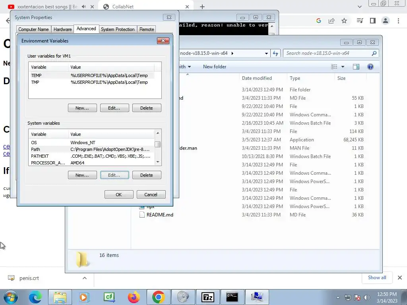Switch to Command Prompt taskbar icon
The image size is (407, 305).
click(x=232, y=297)
